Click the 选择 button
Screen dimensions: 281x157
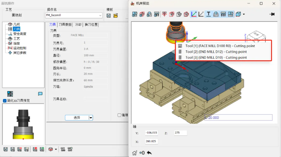77,118
